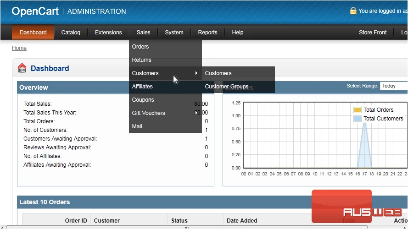Choose Customers in the flyout submenu

click(238, 73)
